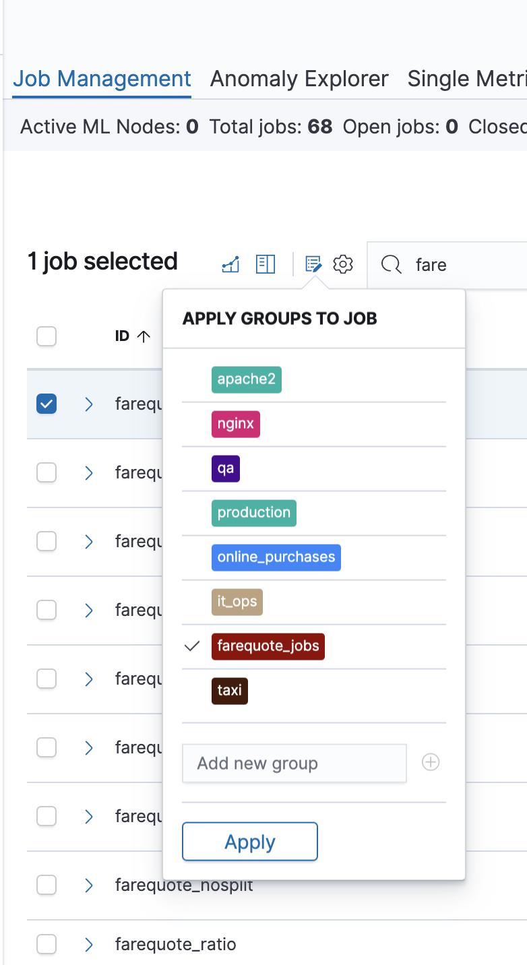
Task: Open Anomaly Explorer table icon
Action: [266, 264]
